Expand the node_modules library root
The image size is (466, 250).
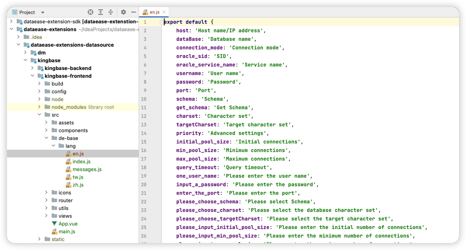click(x=39, y=107)
